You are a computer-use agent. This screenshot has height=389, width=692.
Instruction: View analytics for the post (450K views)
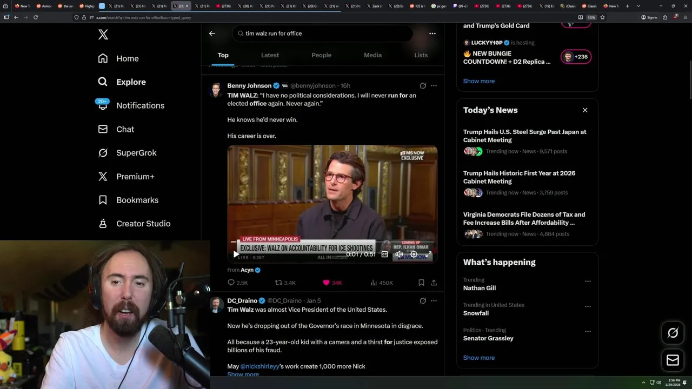pos(382,283)
